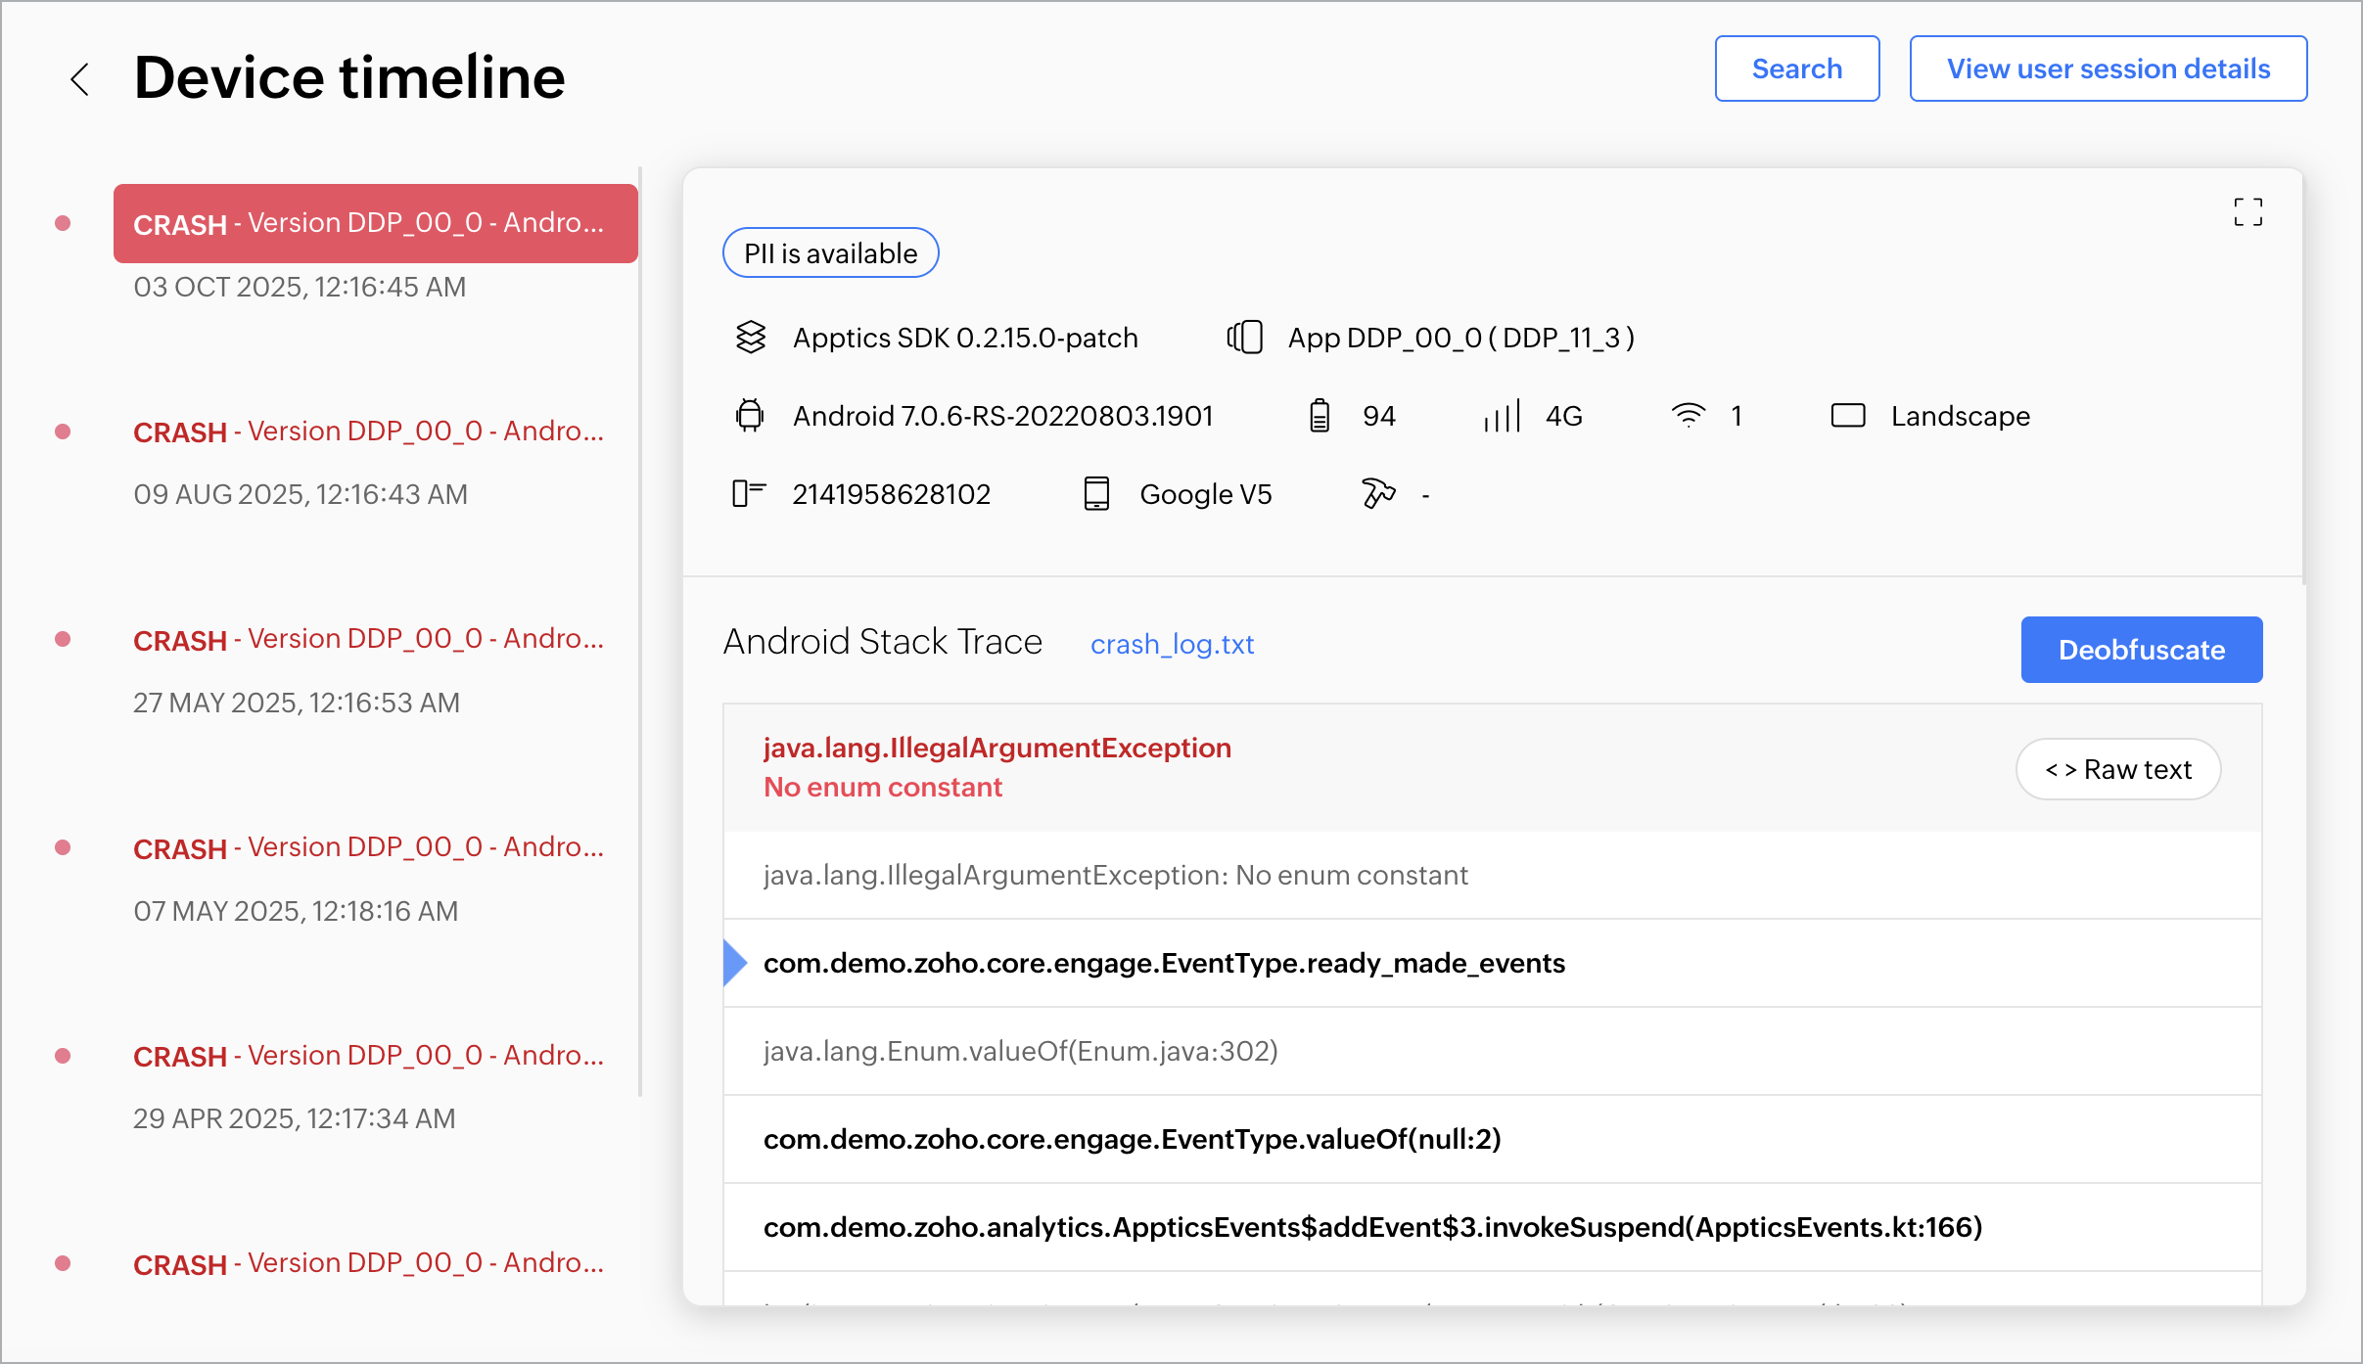Click the PII is available badge
The width and height of the screenshot is (2363, 1364).
click(830, 253)
